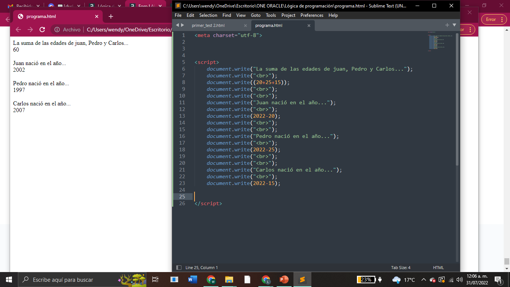Open the blank document taskbar icon
The width and height of the screenshot is (510, 287).
247,280
